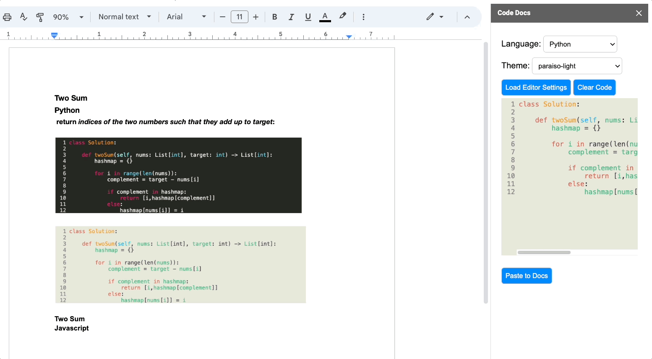Click the font size input field

click(239, 17)
